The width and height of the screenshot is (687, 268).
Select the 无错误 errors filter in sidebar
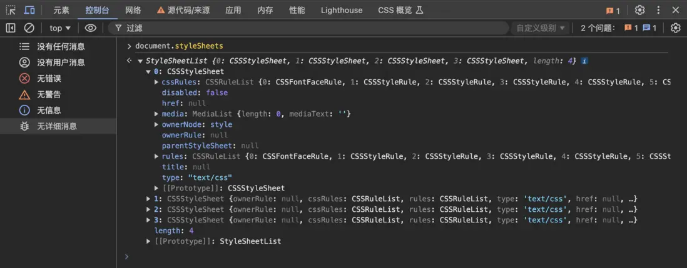[49, 79]
